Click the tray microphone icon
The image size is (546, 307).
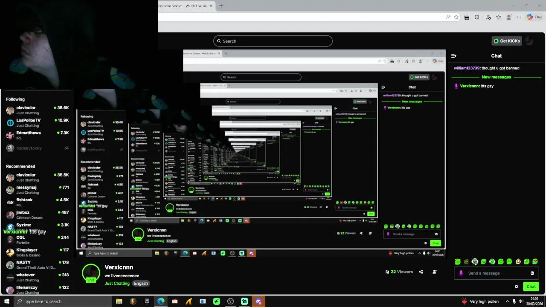514,301
